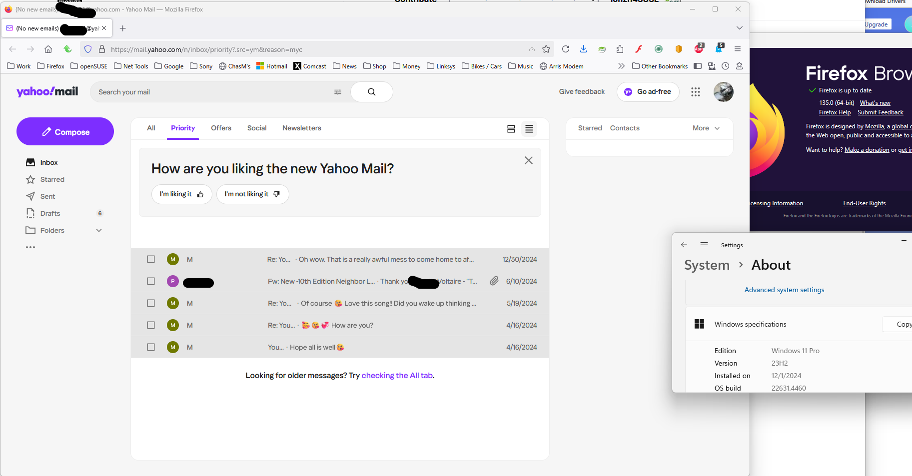
Task: Bookmark this page with the star icon
Action: 546,49
